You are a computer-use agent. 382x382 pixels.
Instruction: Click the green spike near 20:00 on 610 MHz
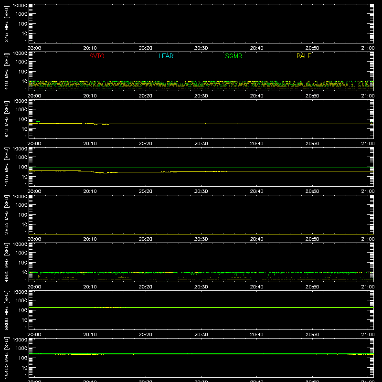[38, 120]
